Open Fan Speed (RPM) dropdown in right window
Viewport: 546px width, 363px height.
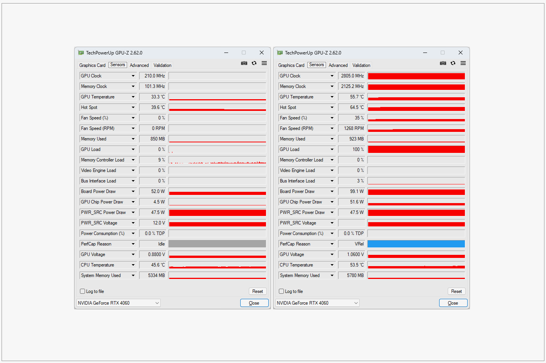[x=332, y=128]
